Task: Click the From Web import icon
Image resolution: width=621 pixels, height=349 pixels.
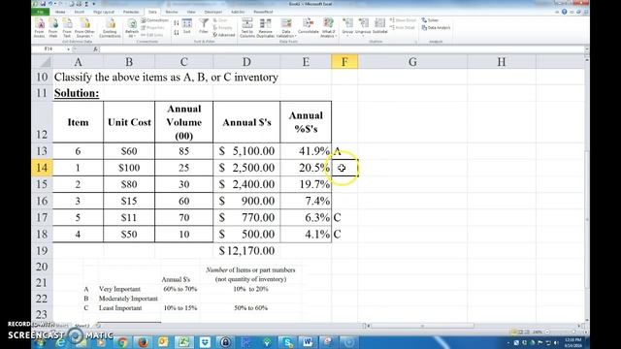Action: (53, 28)
